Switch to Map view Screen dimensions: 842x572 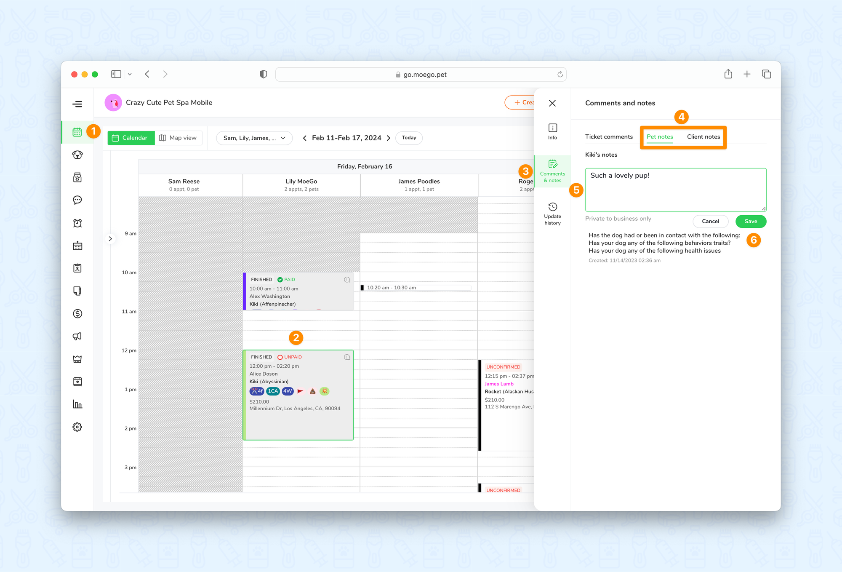pos(179,138)
